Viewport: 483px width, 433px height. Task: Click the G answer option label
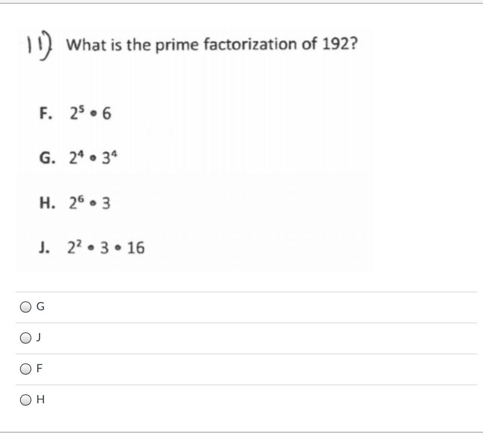click(x=40, y=307)
